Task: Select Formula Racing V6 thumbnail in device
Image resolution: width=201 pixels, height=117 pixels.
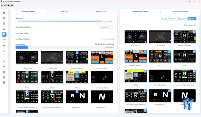Action: click(102, 57)
